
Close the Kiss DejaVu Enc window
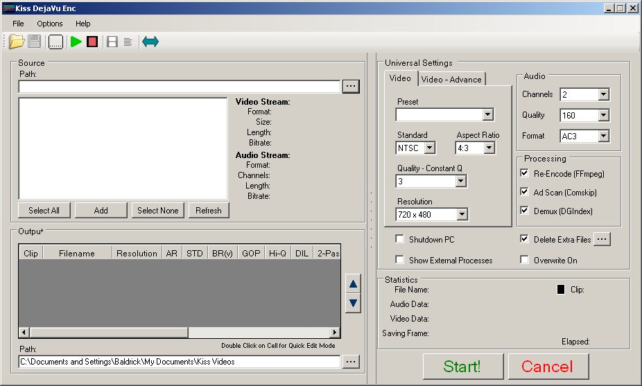[633, 8]
